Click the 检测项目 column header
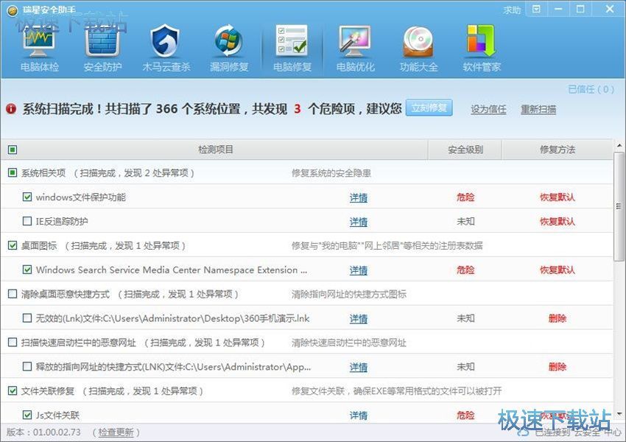 [216, 150]
